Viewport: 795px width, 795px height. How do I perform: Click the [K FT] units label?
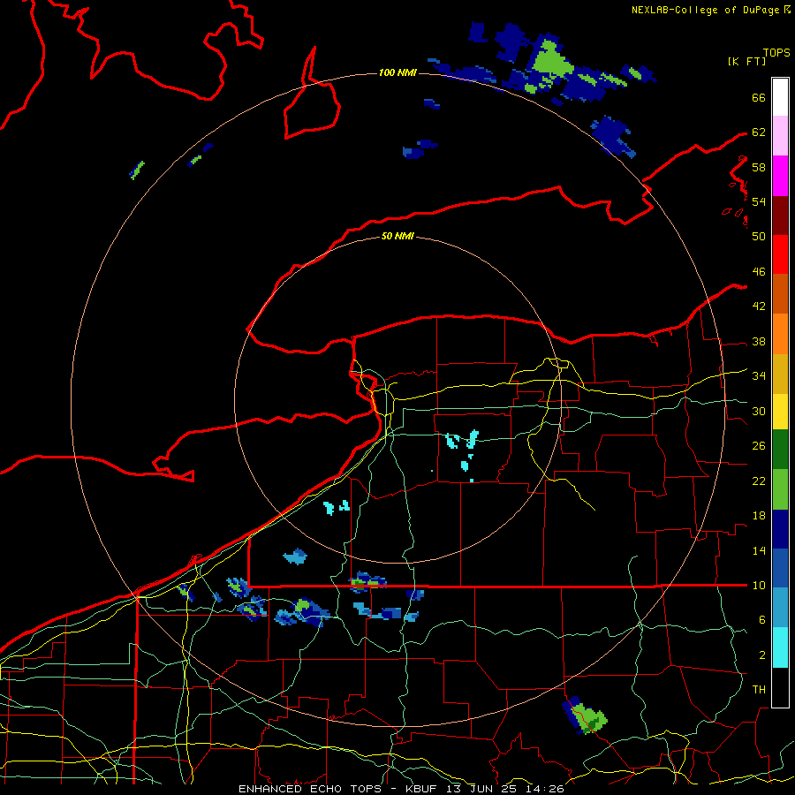746,62
